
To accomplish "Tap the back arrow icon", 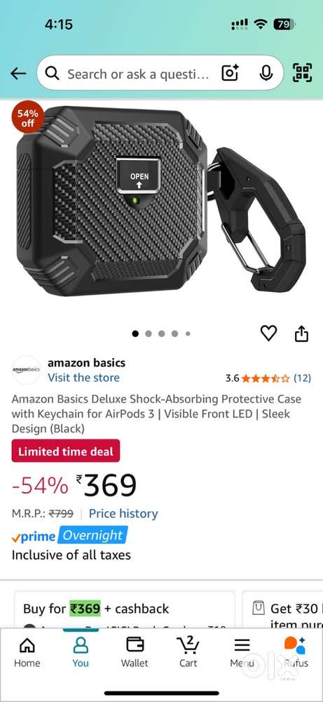I will point(18,74).
